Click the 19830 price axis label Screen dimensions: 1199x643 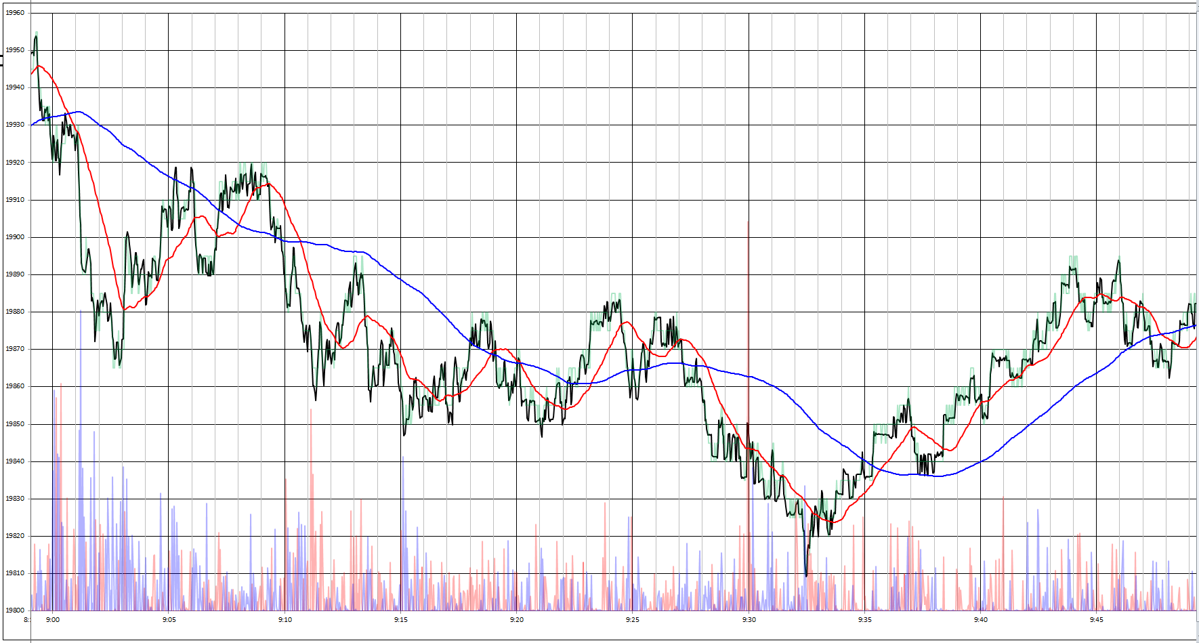click(15, 499)
